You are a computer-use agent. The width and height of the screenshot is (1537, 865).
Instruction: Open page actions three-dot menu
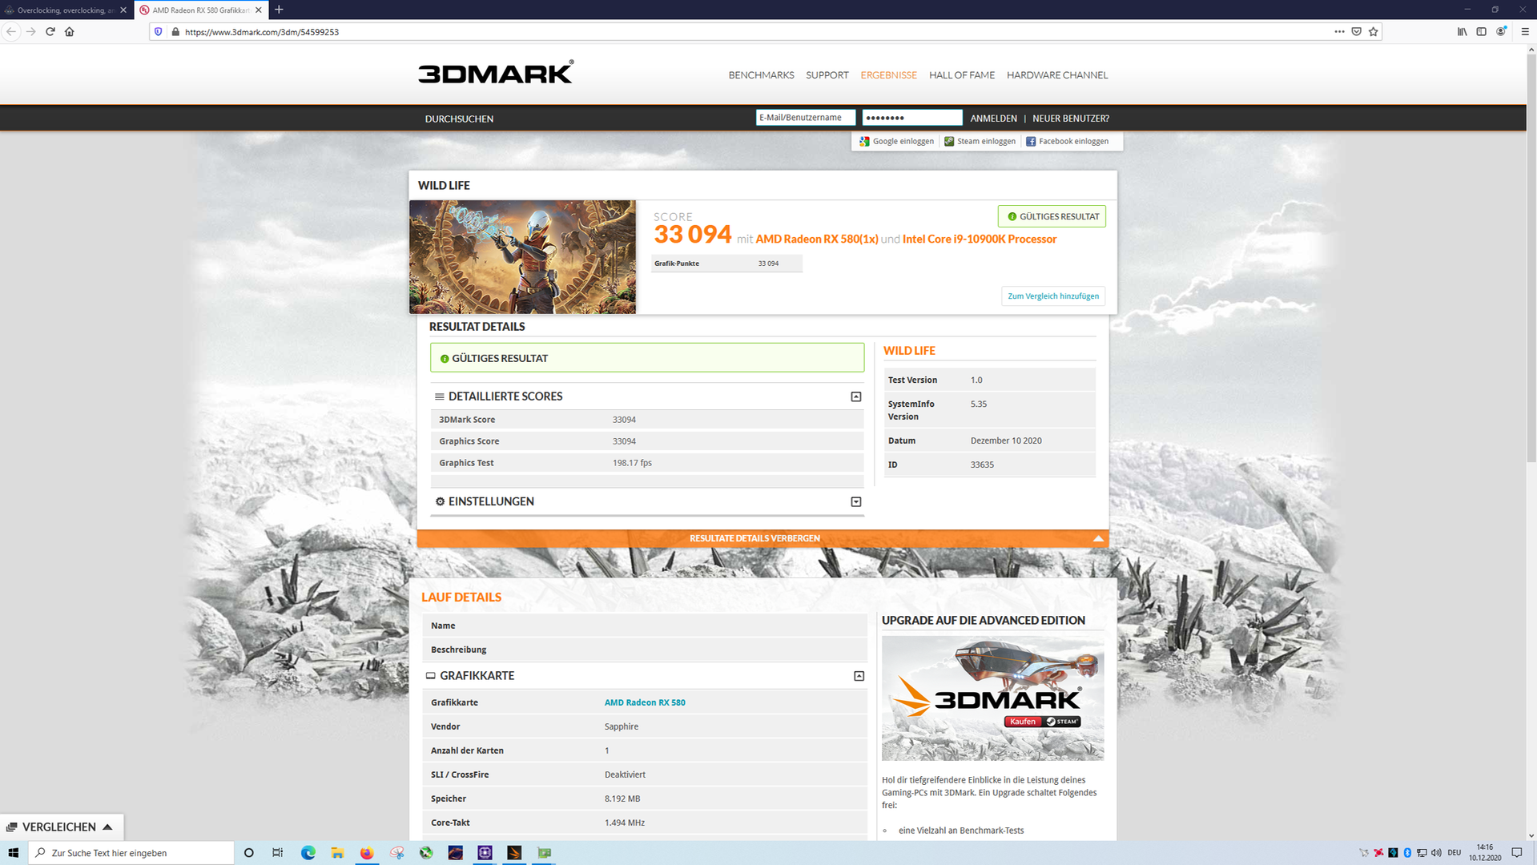pos(1339,31)
